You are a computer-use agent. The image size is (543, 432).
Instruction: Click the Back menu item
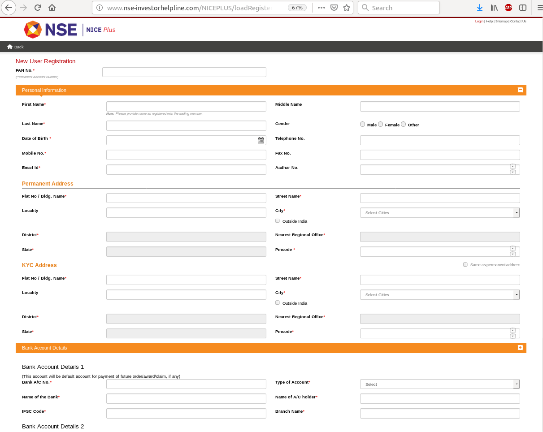16,47
